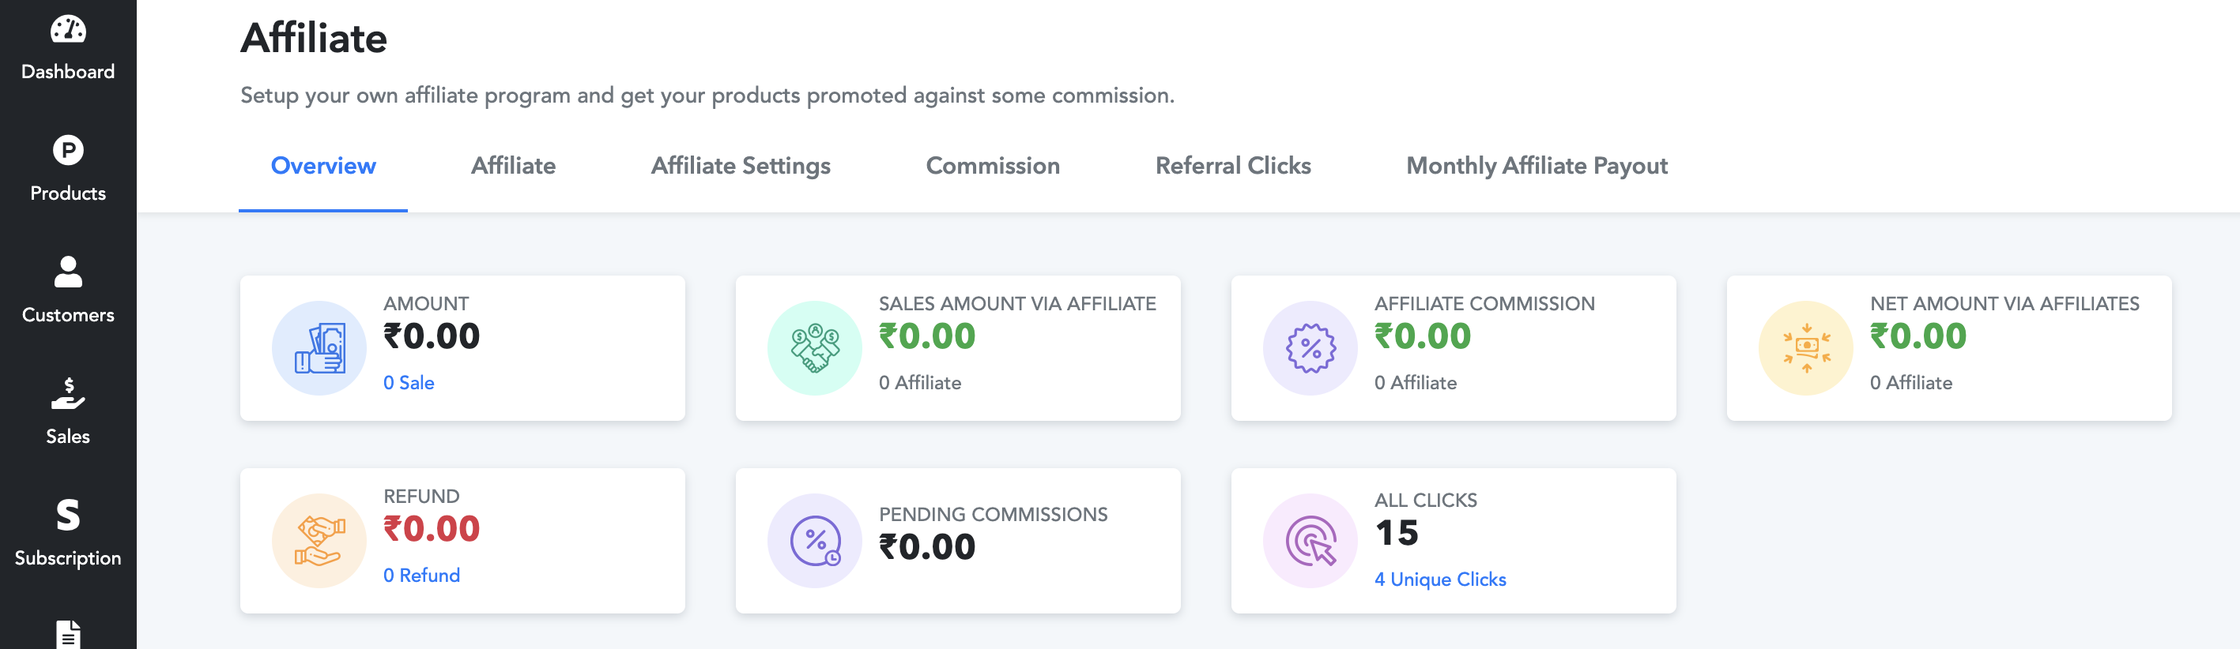Click the percent badge icon for Affiliate Commission
Viewport: 2240px width, 649px height.
[x=1310, y=348]
